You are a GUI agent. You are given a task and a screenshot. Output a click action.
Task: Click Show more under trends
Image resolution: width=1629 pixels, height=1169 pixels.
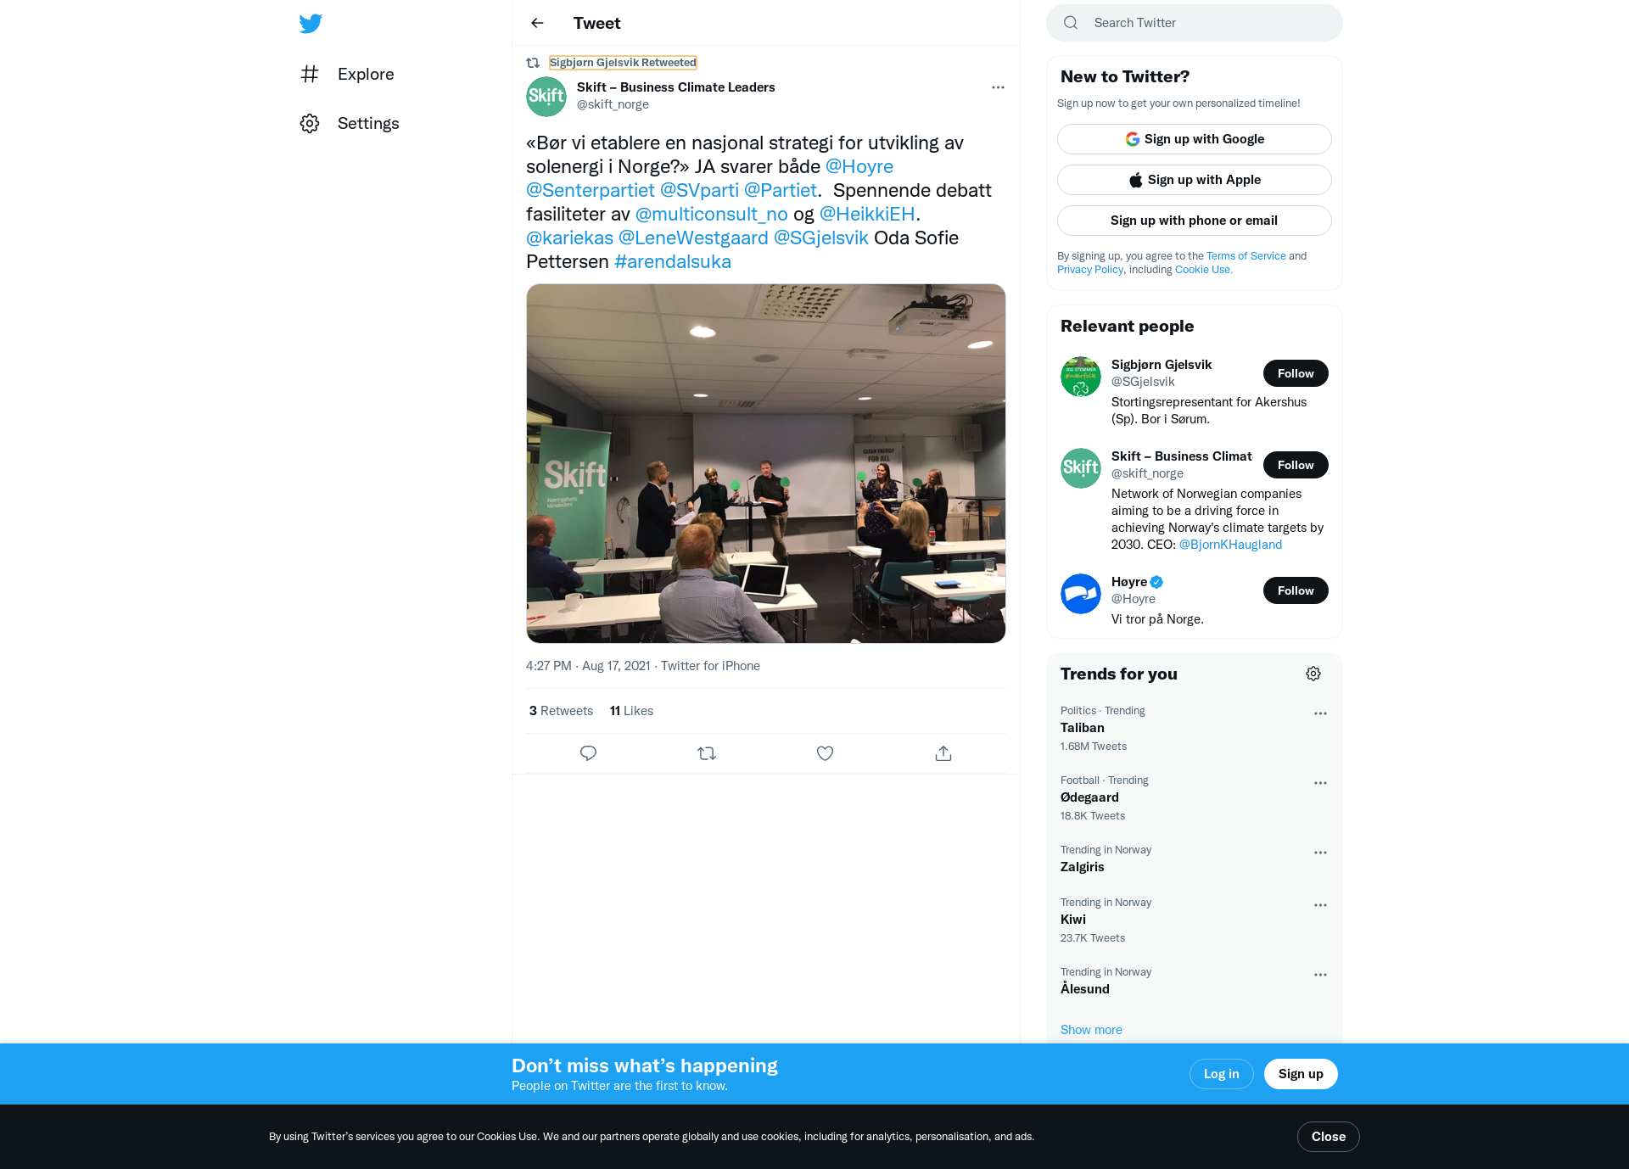click(x=1091, y=1030)
